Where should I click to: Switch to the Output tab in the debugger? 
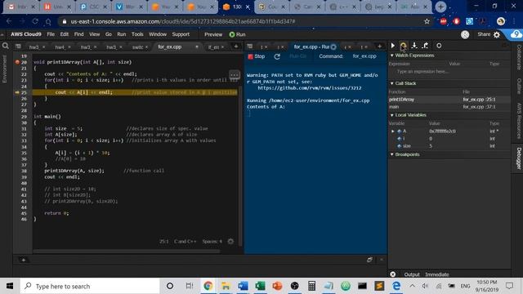(412, 274)
